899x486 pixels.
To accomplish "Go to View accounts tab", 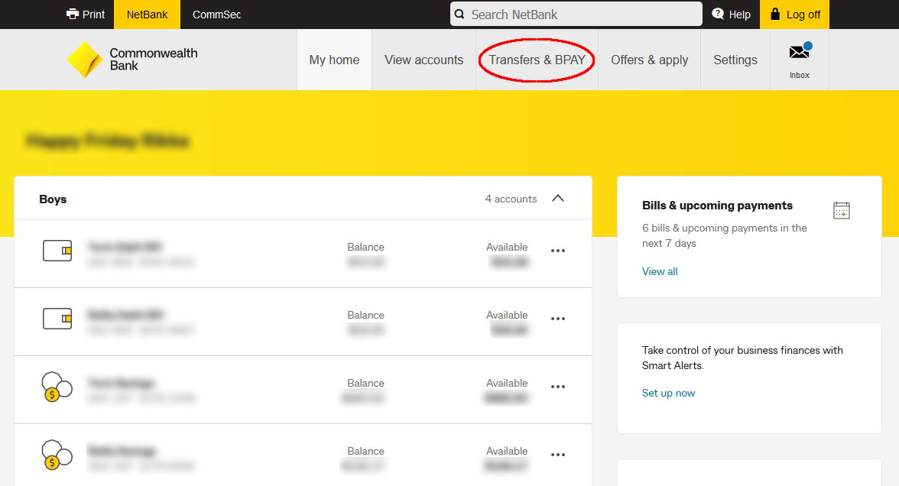I will [424, 60].
